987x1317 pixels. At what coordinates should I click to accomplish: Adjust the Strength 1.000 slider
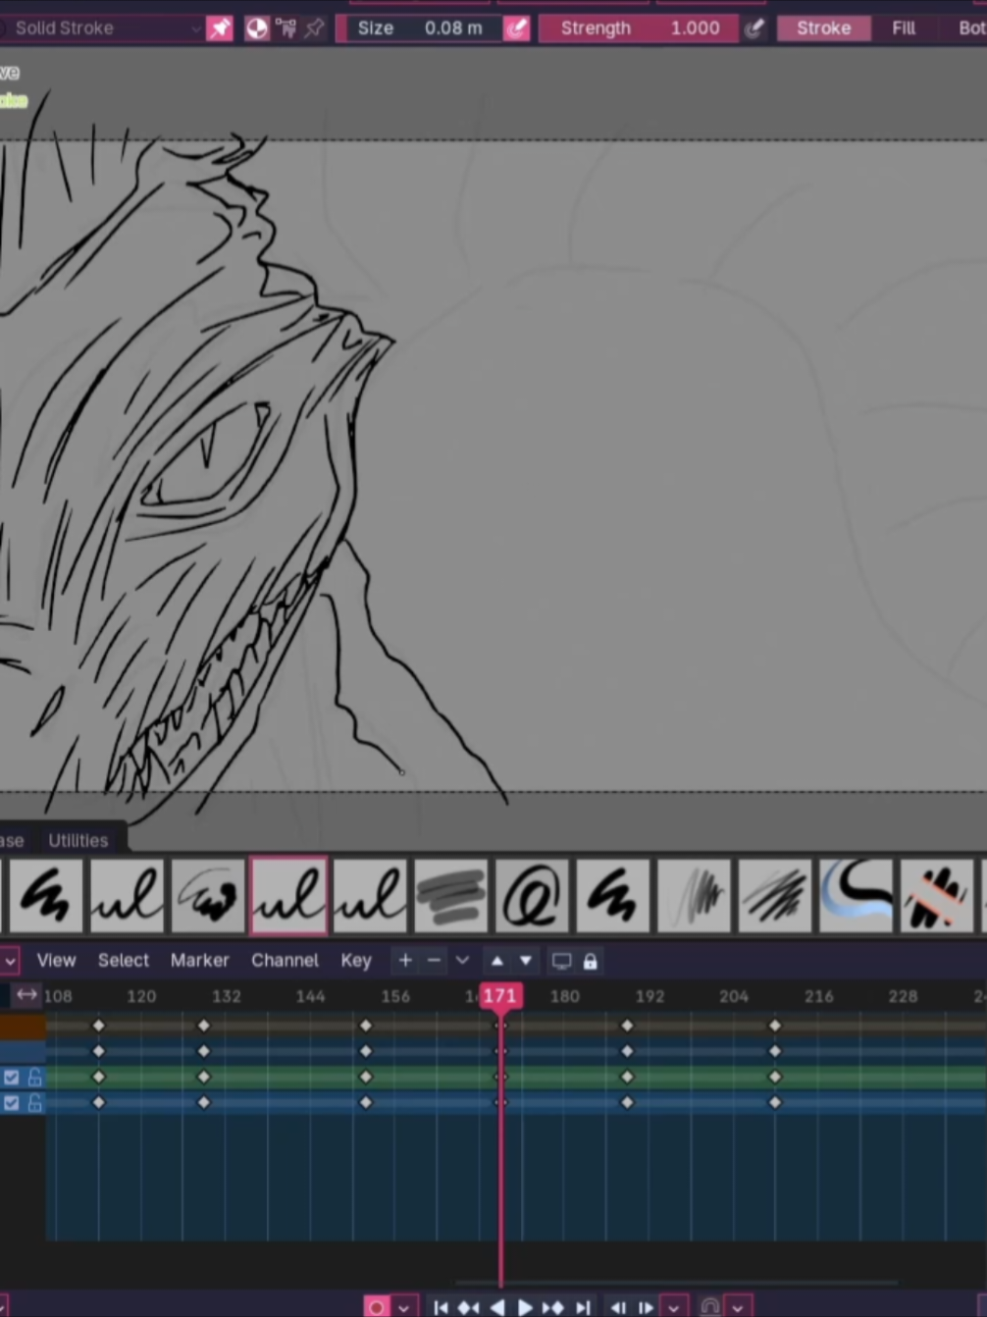pos(639,28)
